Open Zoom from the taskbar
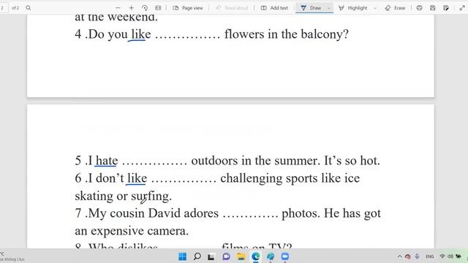This screenshot has height=263, width=468. 285,256
